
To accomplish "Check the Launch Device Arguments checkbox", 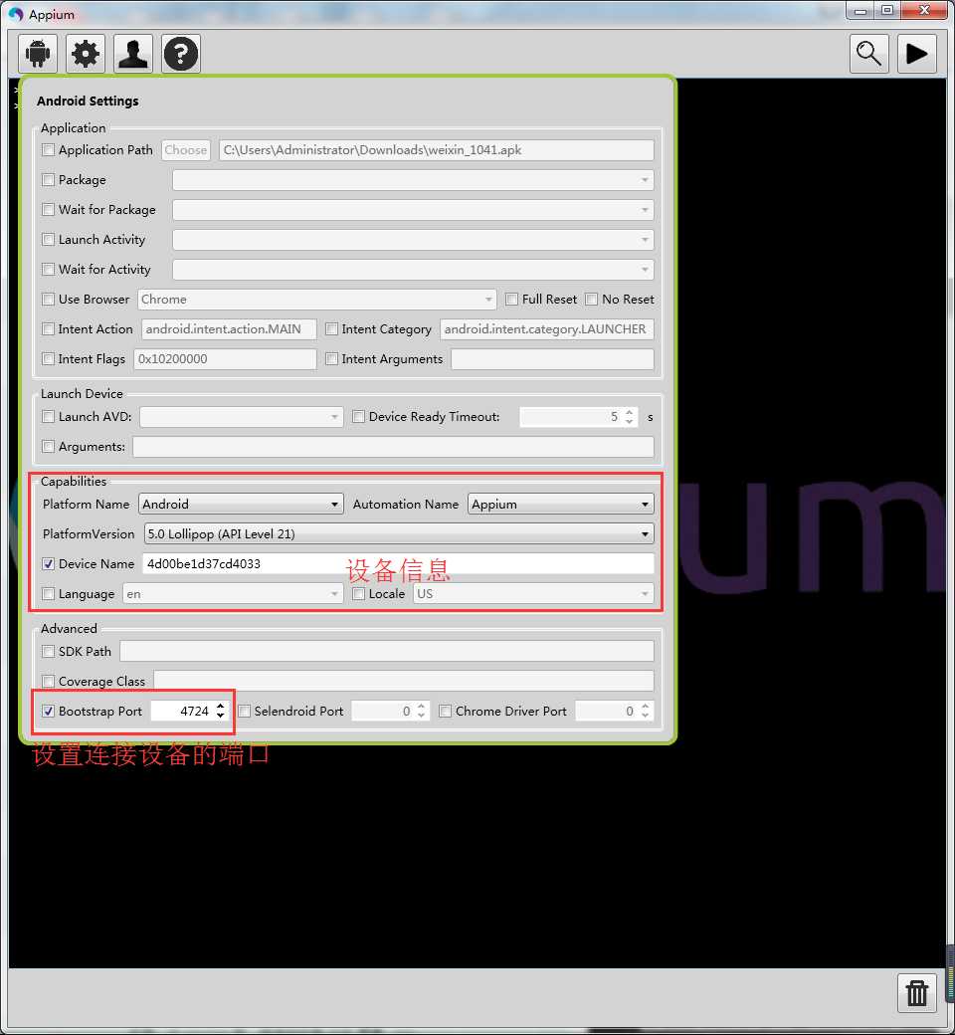I will pyautogui.click(x=48, y=446).
